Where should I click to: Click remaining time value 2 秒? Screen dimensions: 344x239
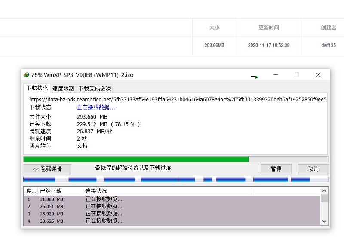coord(82,138)
